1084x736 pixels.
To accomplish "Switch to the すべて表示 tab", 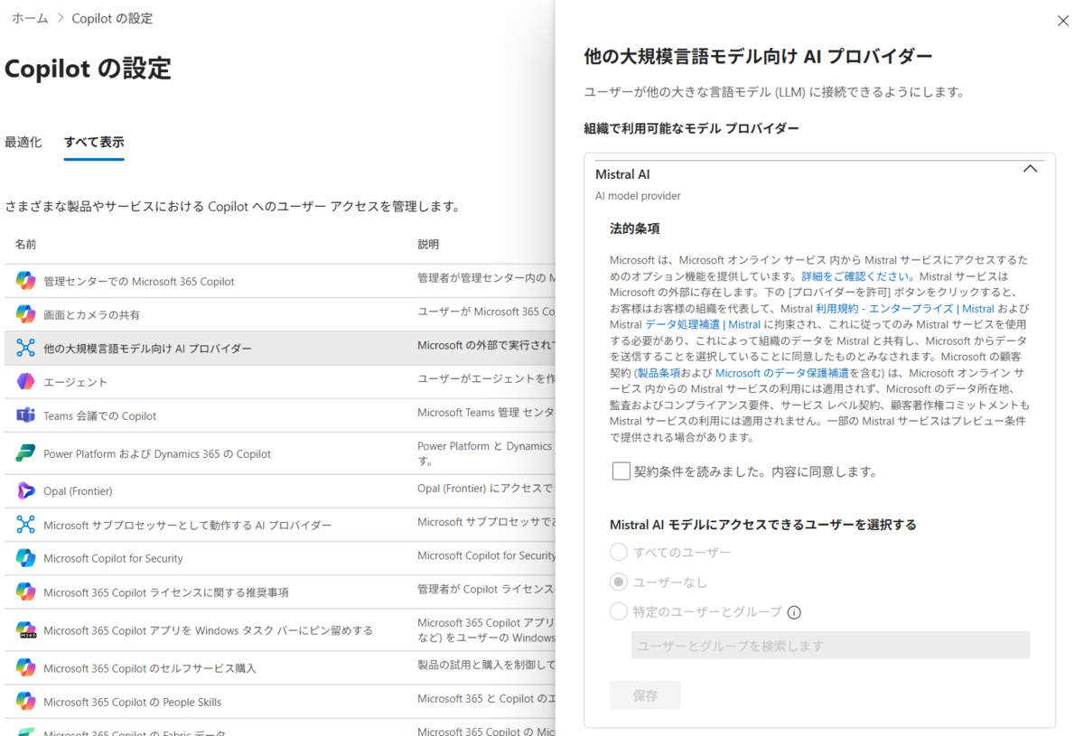I will tap(94, 142).
